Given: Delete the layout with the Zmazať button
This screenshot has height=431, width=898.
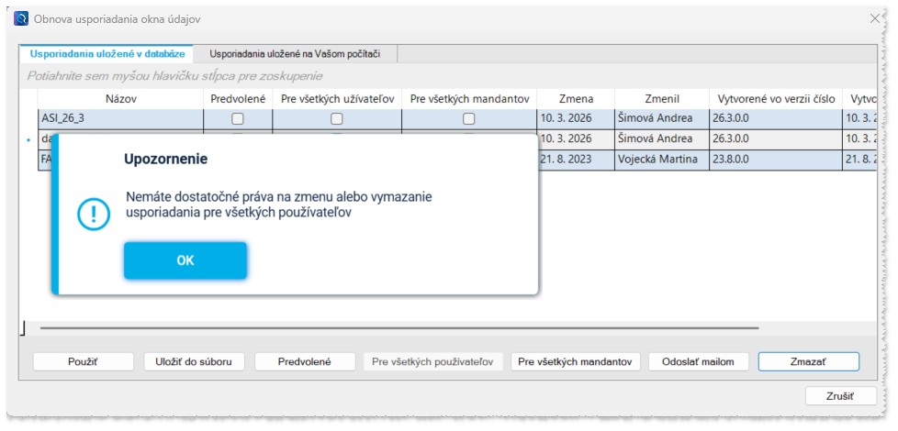Looking at the screenshot, I should [x=808, y=361].
